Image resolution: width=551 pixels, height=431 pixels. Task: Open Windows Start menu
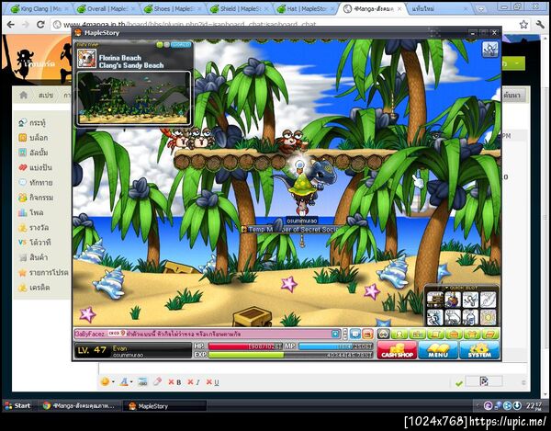(17, 405)
